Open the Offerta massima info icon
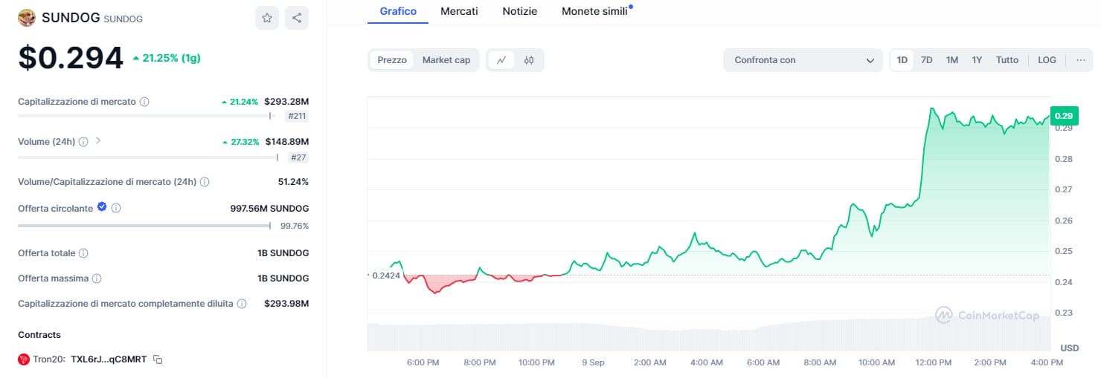Viewport: 1101px width, 378px height. click(x=97, y=278)
